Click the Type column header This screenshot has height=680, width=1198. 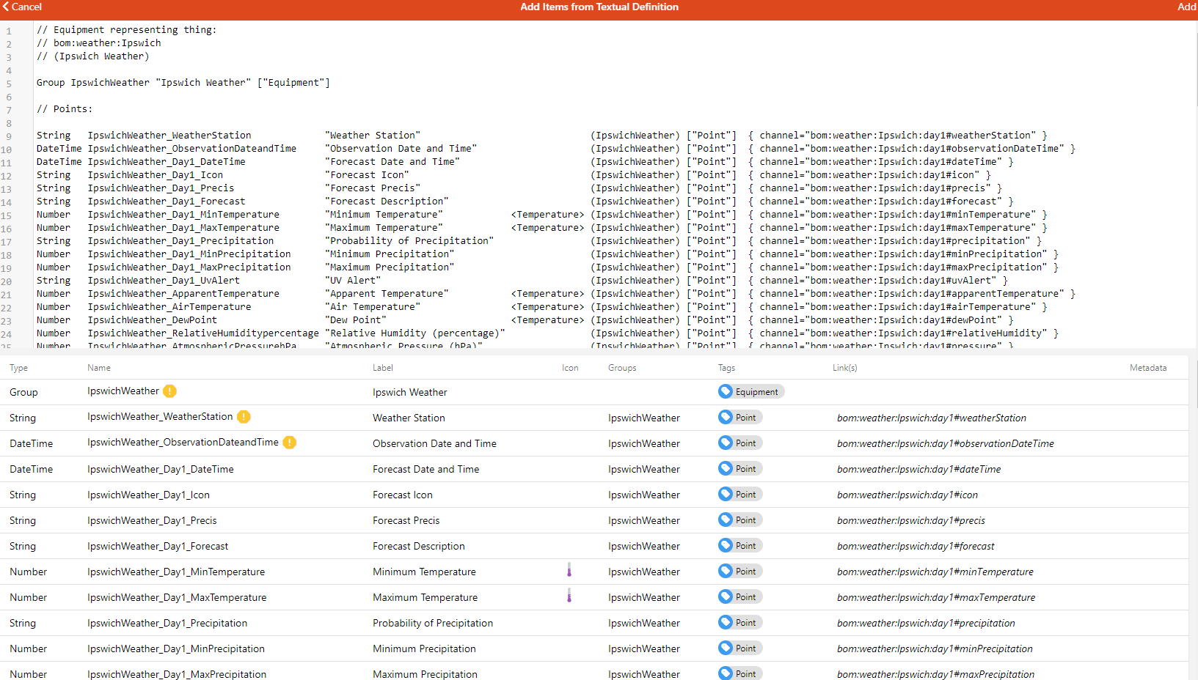18,367
